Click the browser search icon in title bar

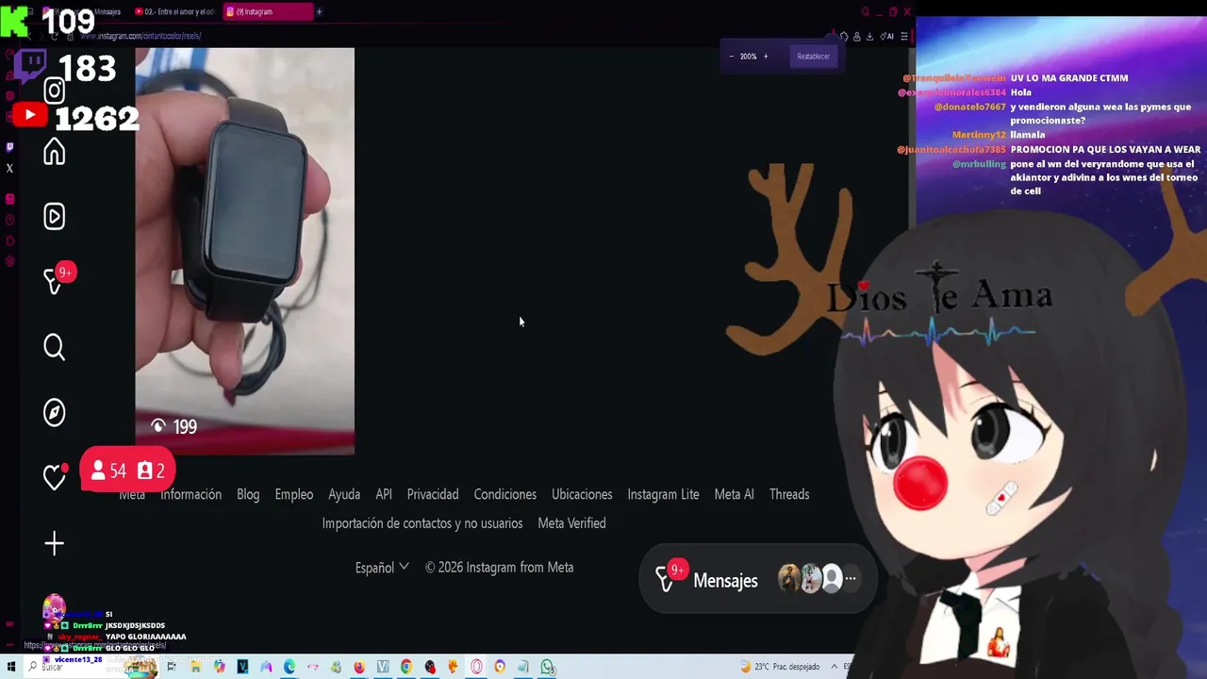(x=865, y=11)
